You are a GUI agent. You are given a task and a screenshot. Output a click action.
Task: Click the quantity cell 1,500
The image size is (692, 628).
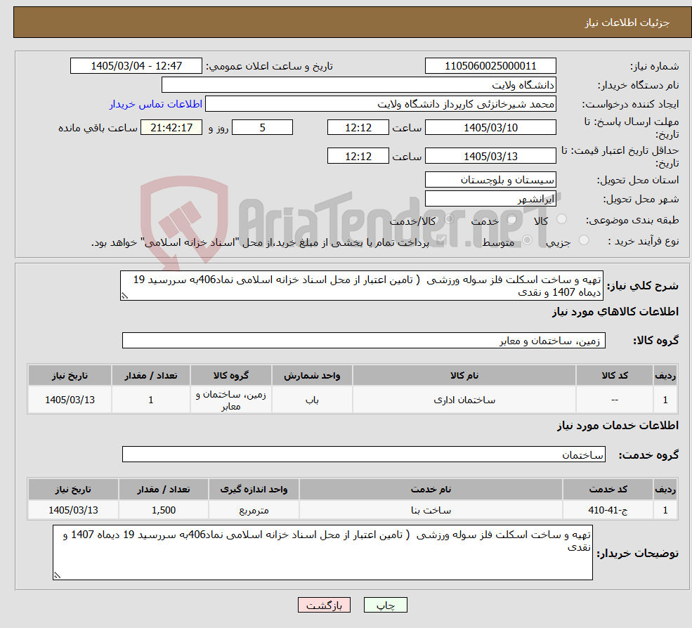click(x=164, y=510)
